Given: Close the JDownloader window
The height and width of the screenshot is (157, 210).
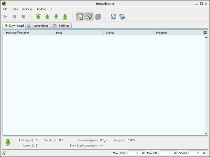Looking at the screenshot, I should [x=206, y=4].
